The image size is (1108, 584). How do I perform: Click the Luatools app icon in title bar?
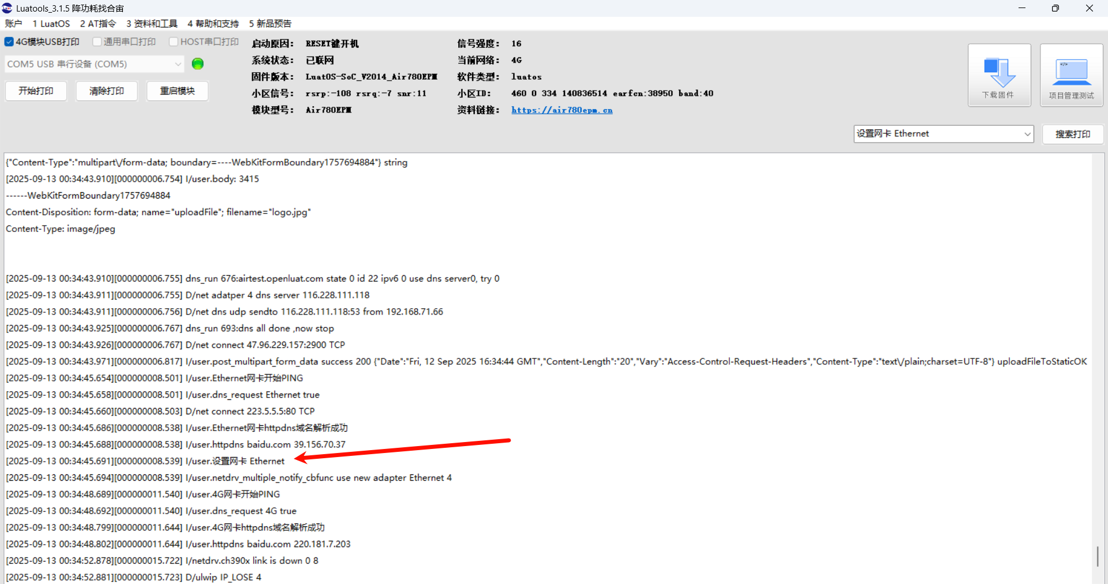point(7,8)
